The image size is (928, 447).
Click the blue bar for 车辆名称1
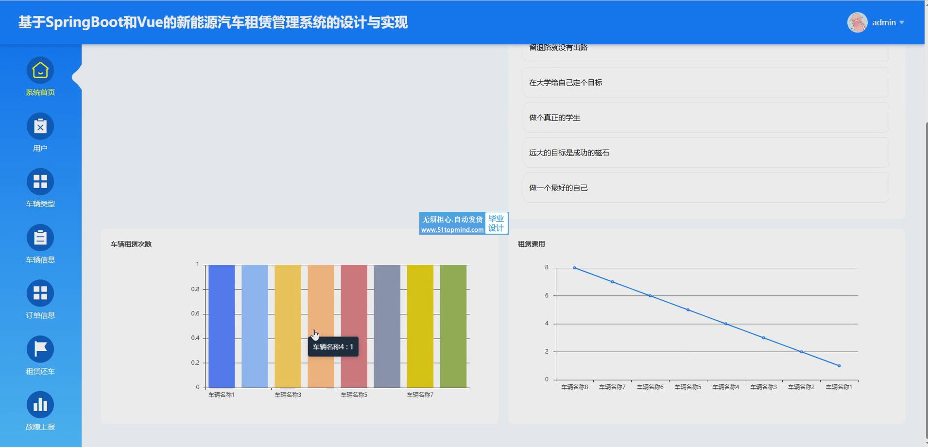(222, 326)
